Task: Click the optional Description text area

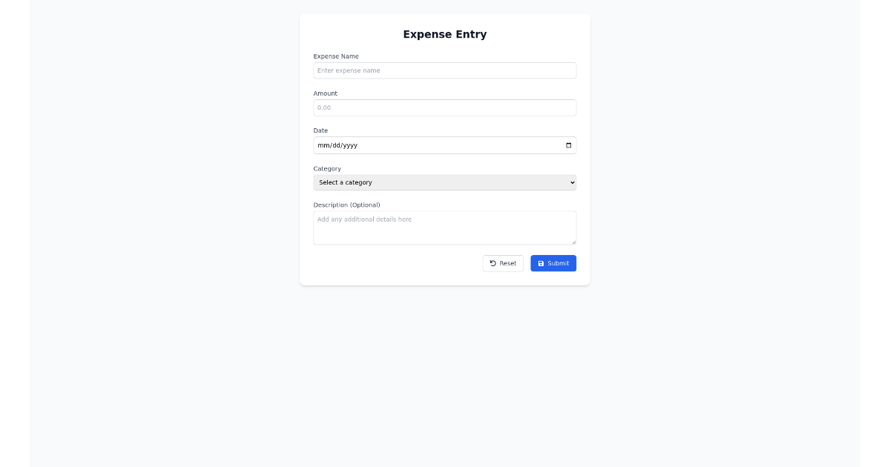Action: (444, 228)
